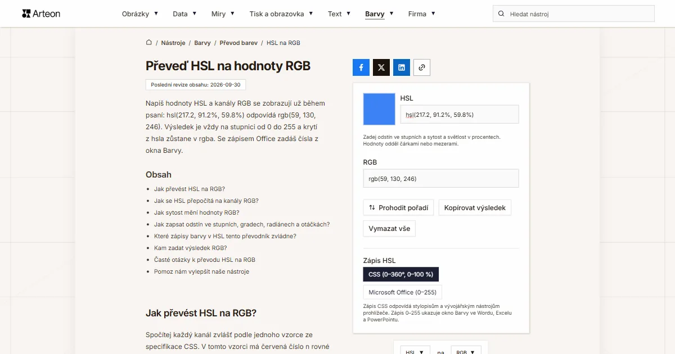Click the 'Poslední revize obsahu: 2026-09-30' label
Viewport: 675px width, 354px height.
point(196,85)
